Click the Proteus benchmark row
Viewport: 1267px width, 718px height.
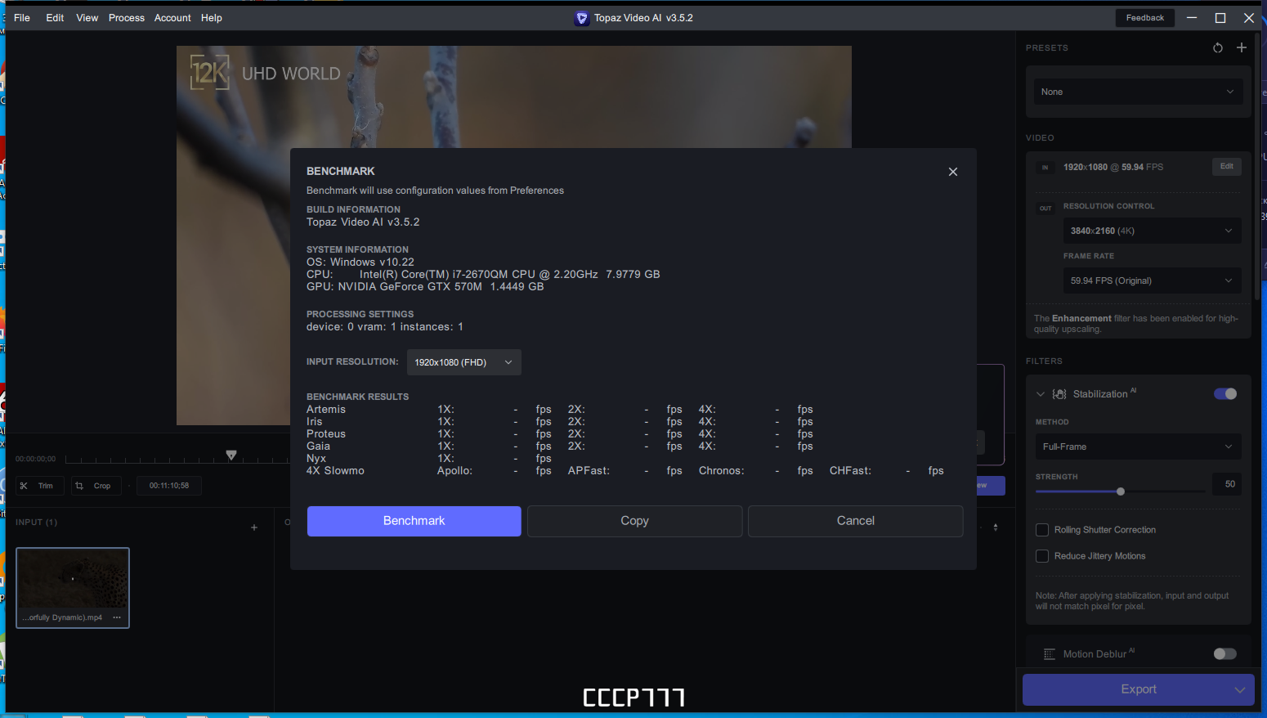(560, 434)
